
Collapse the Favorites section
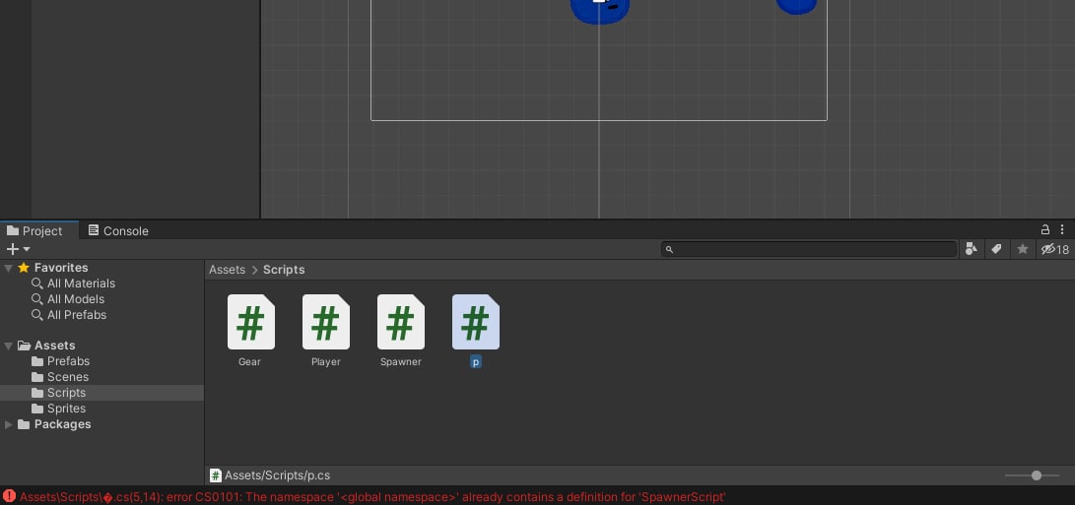(x=8, y=268)
